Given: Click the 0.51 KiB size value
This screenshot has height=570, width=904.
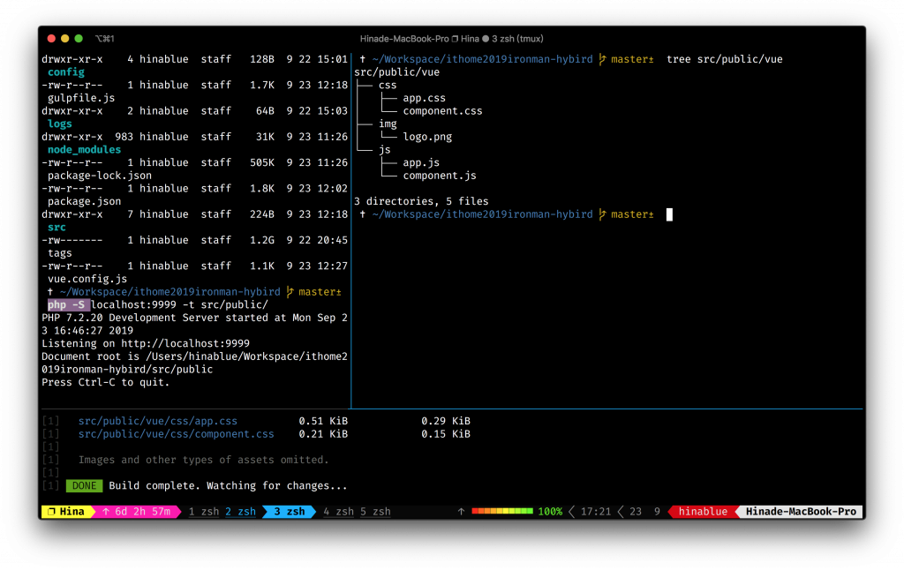Looking at the screenshot, I should pos(323,421).
